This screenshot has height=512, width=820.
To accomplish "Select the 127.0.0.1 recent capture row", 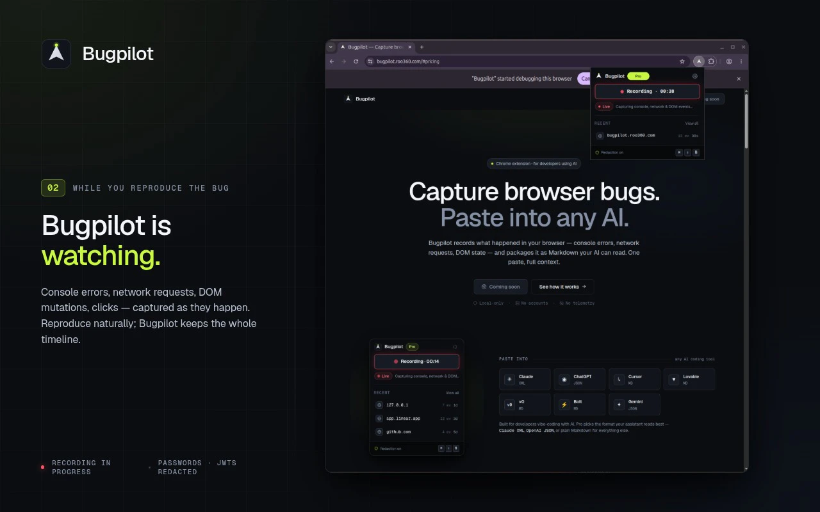I will point(416,405).
